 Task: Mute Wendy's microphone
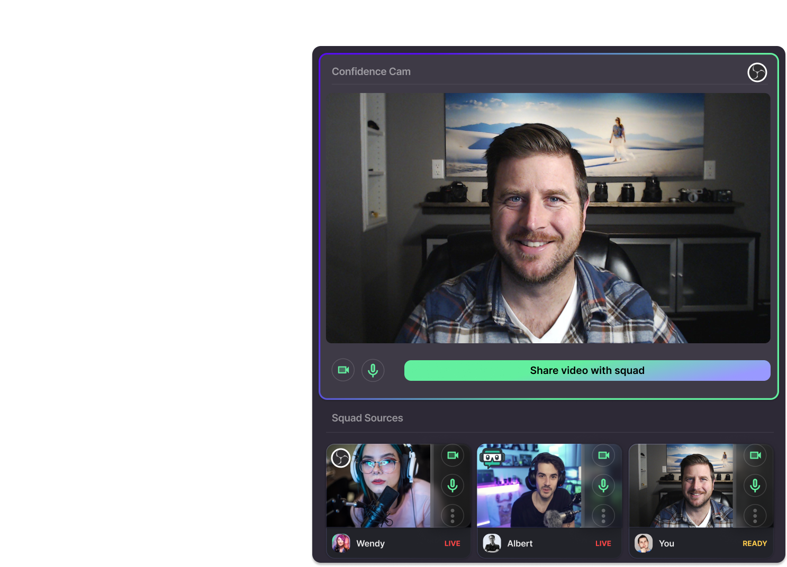tap(453, 485)
